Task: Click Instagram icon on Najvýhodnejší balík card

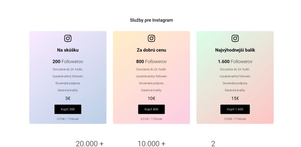Action: [235, 38]
